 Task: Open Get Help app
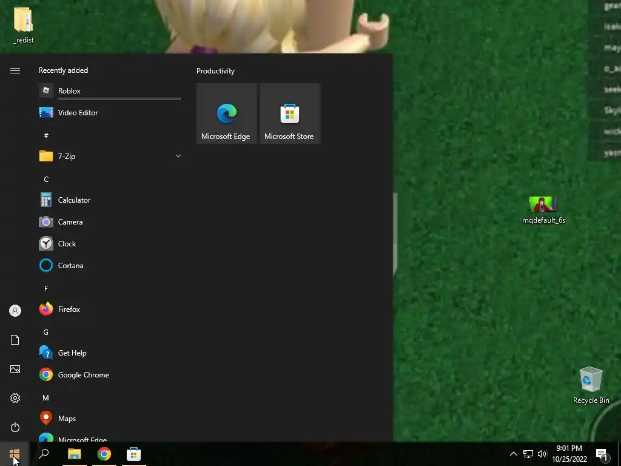click(110, 353)
